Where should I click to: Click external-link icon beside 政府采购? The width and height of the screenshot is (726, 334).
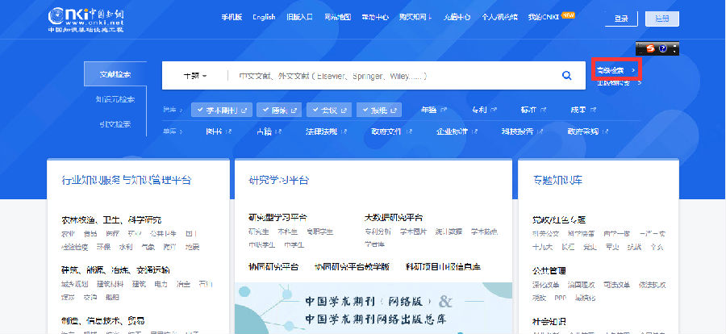tap(606, 132)
